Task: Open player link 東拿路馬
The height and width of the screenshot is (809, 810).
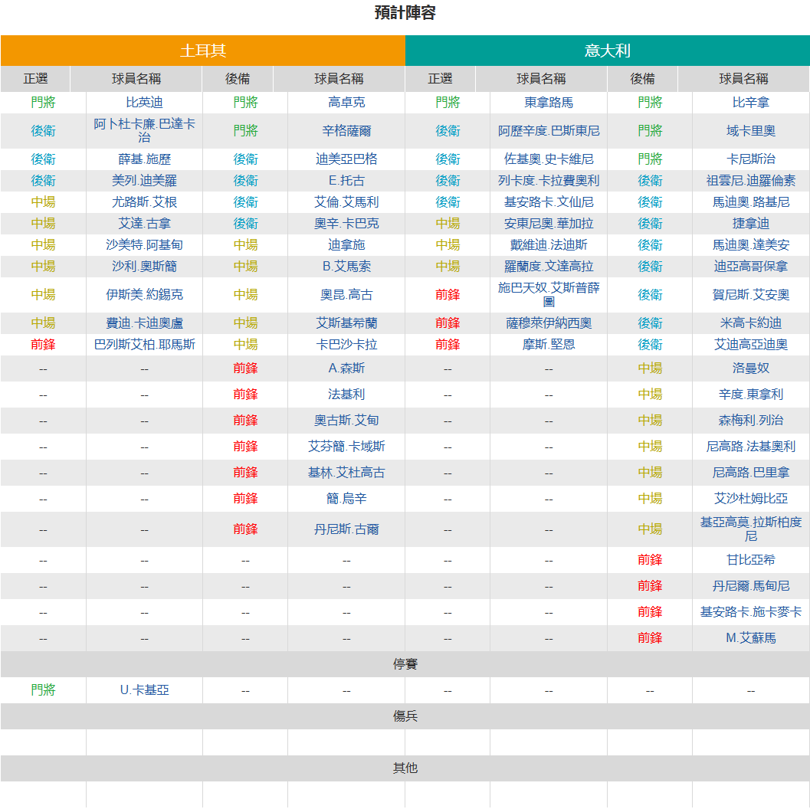Action: (x=549, y=102)
